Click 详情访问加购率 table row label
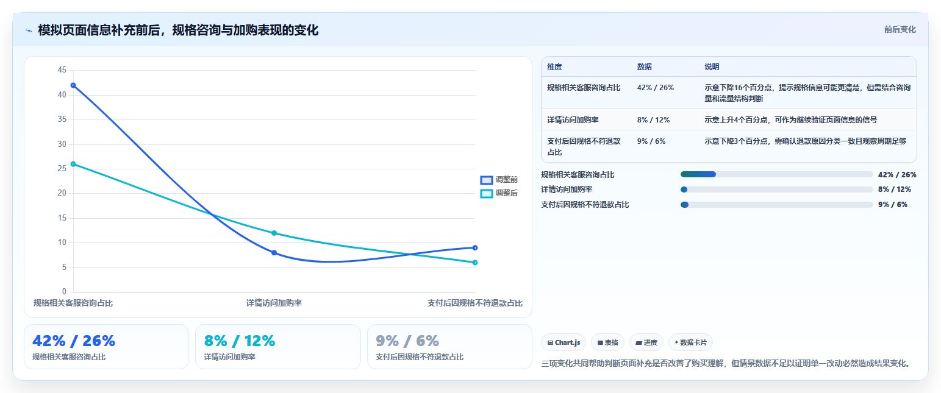The image size is (941, 393). [573, 120]
